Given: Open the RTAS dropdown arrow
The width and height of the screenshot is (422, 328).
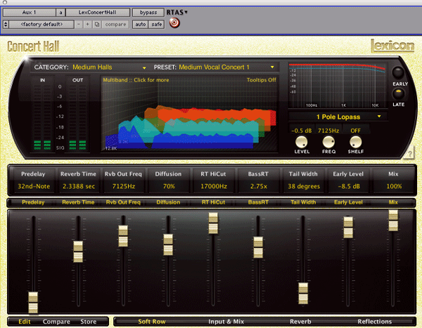Looking at the screenshot, I should (186, 12).
